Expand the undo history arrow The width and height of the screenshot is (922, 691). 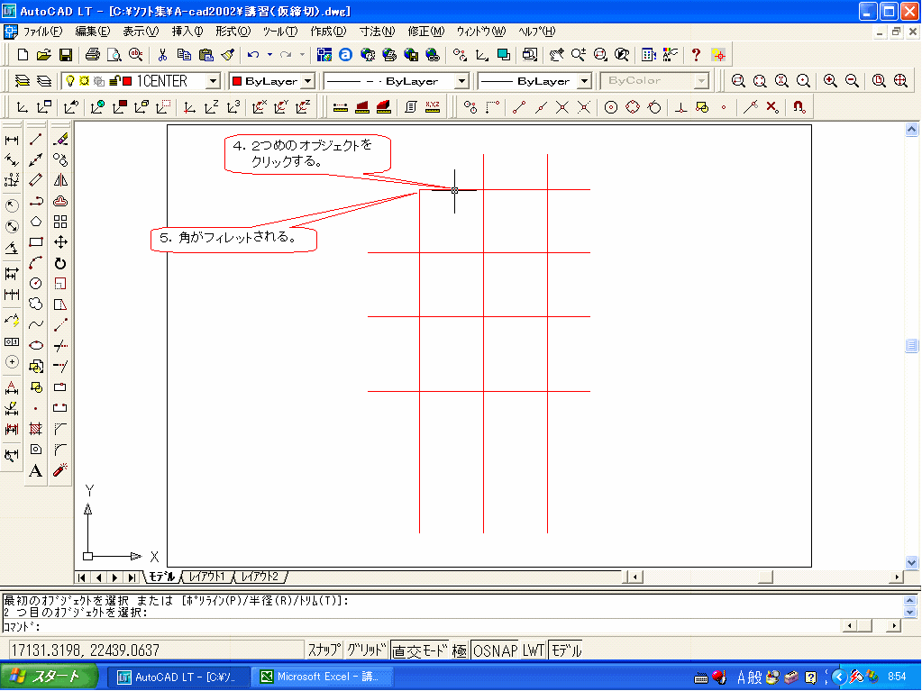click(x=269, y=55)
